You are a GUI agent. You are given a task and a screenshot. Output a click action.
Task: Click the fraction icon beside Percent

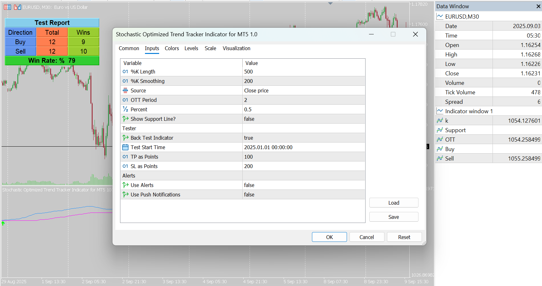125,109
